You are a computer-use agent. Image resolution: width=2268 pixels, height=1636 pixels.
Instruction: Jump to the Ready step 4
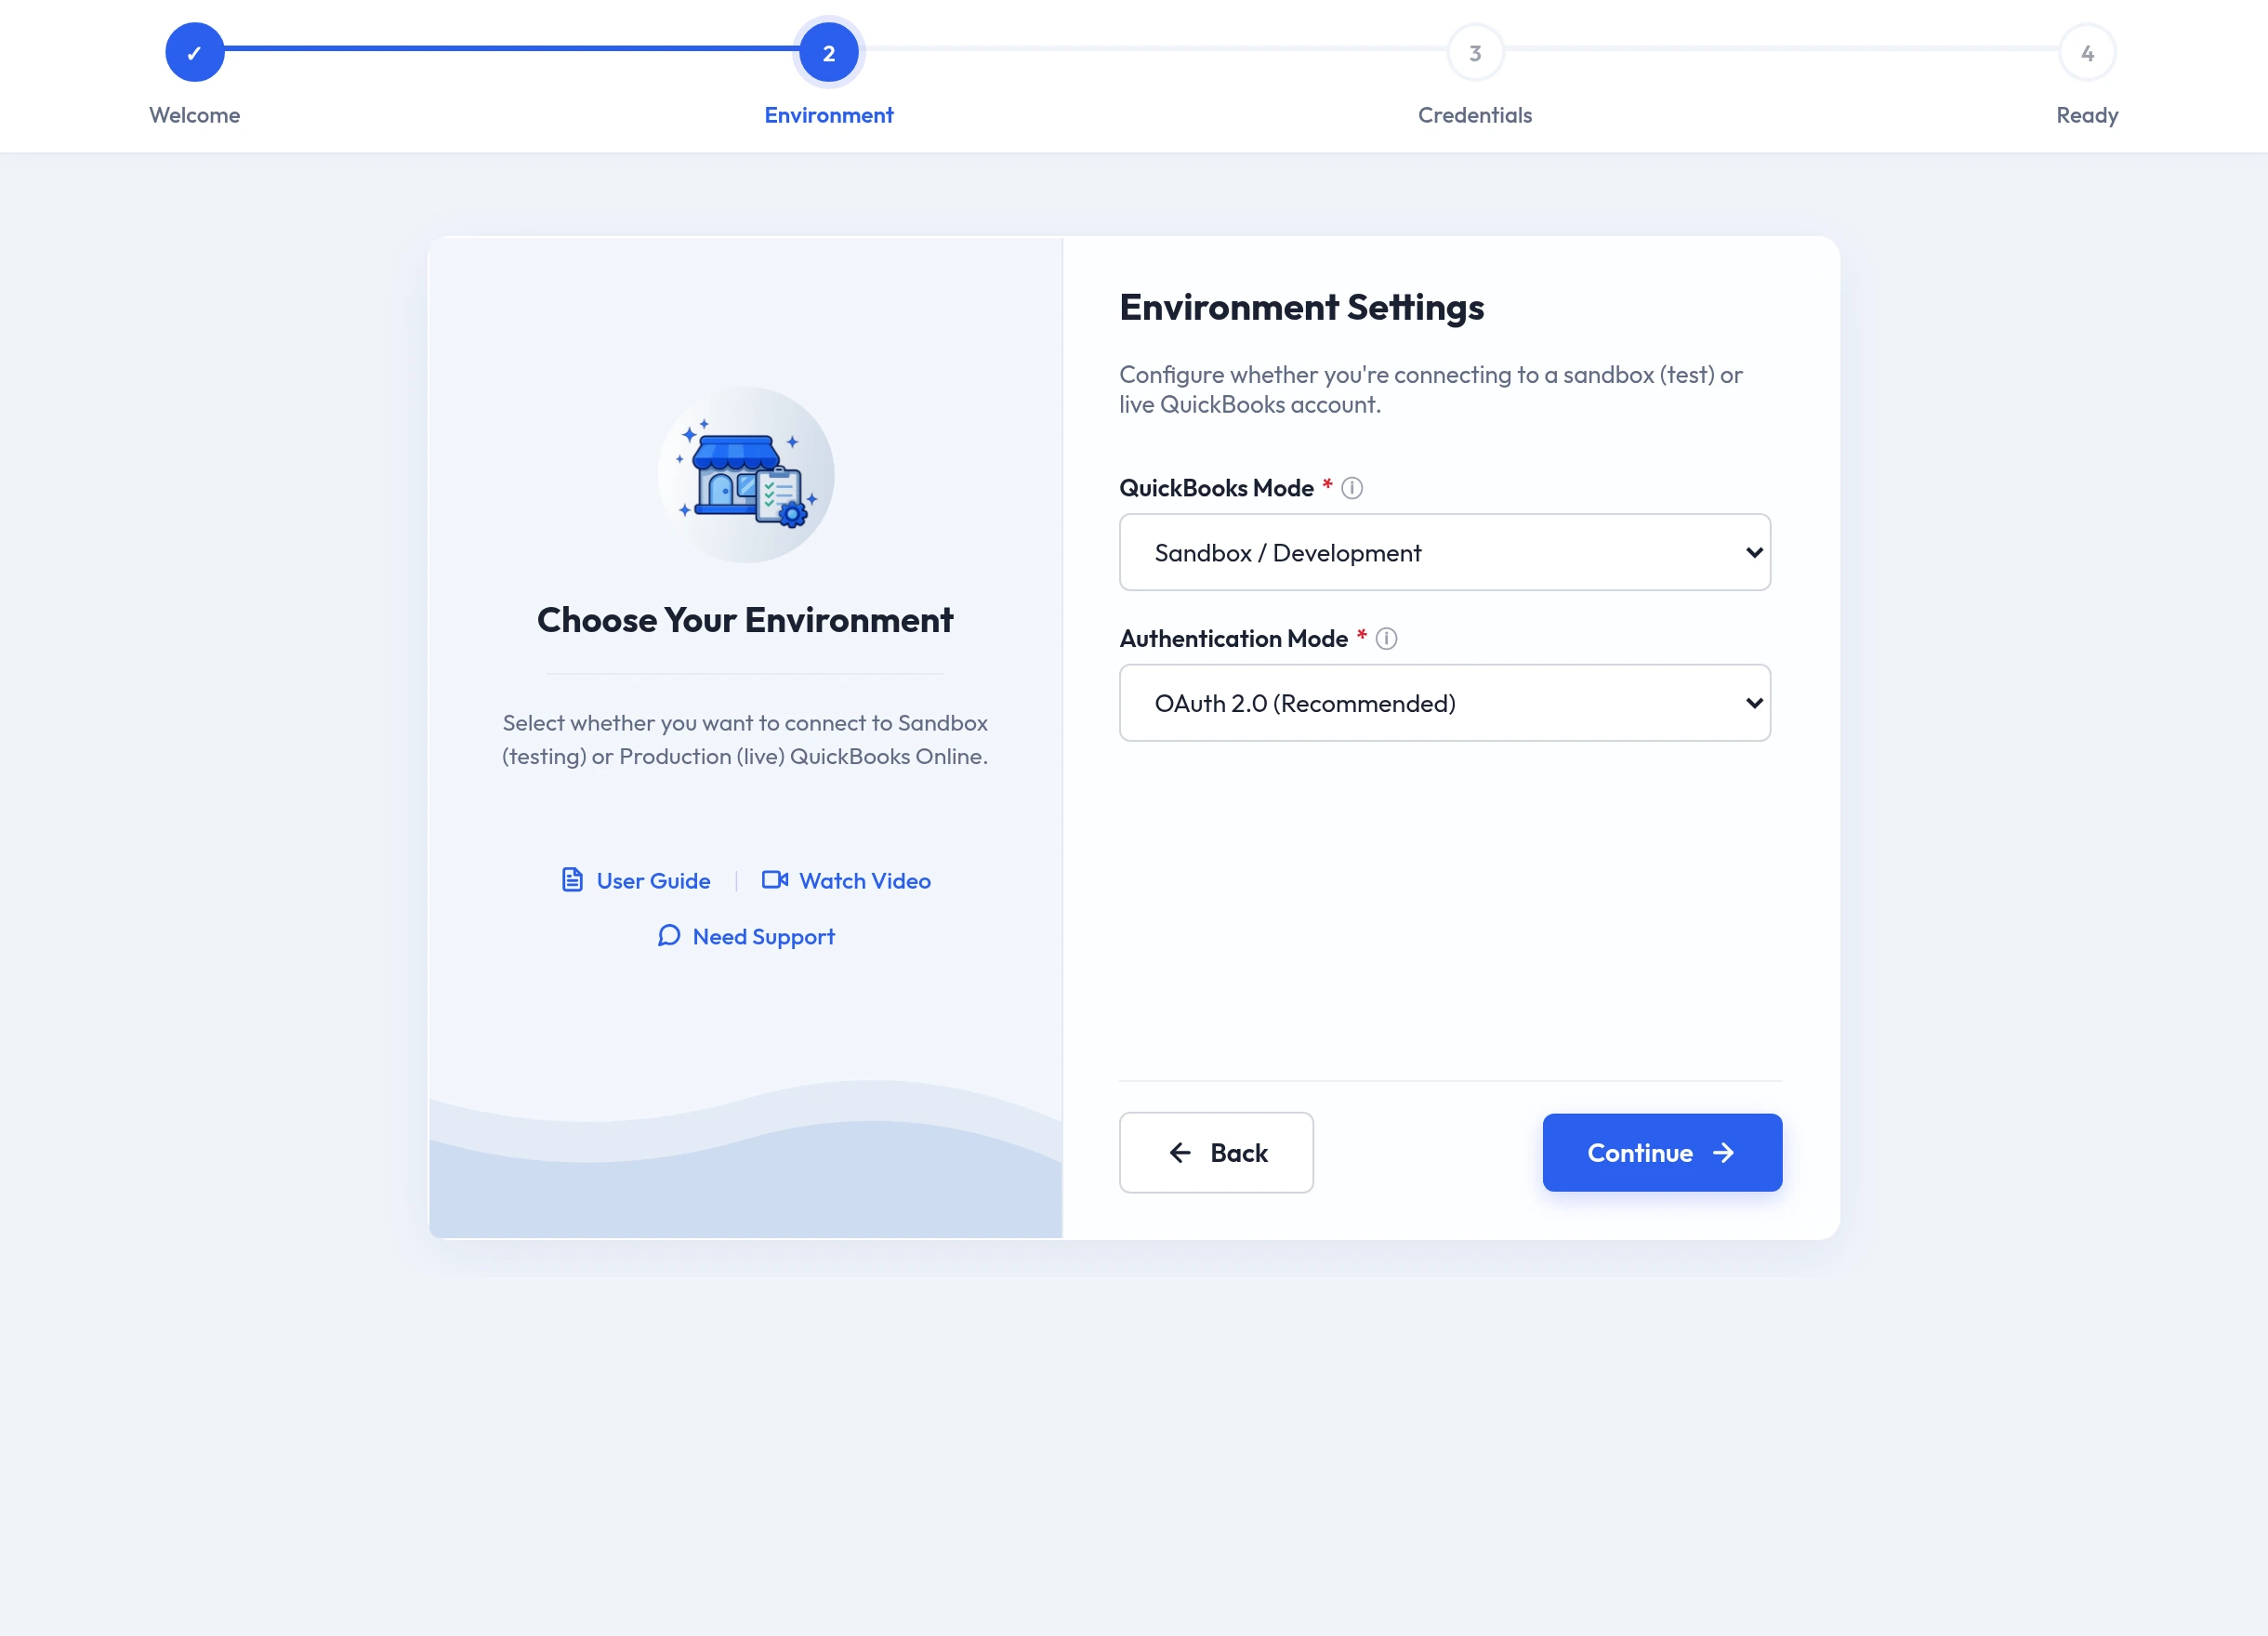(x=2087, y=53)
